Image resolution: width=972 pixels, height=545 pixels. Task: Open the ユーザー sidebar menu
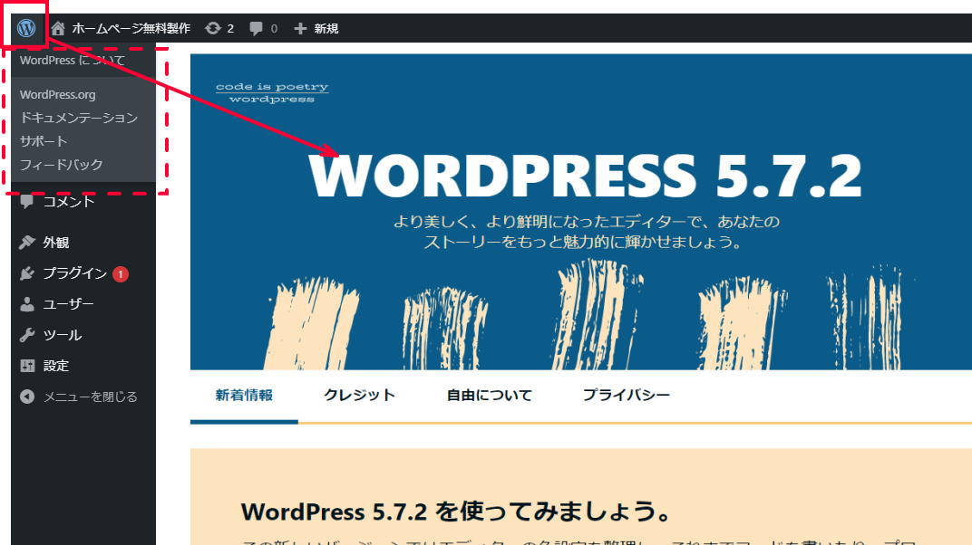tap(69, 304)
